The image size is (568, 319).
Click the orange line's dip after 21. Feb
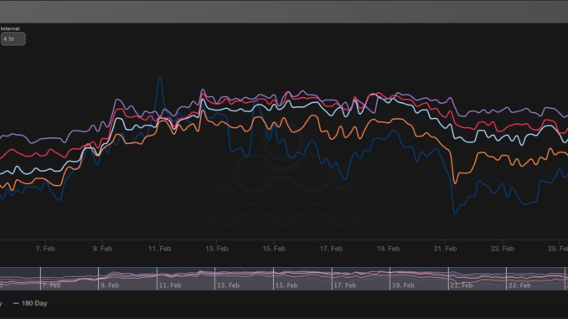point(456,183)
